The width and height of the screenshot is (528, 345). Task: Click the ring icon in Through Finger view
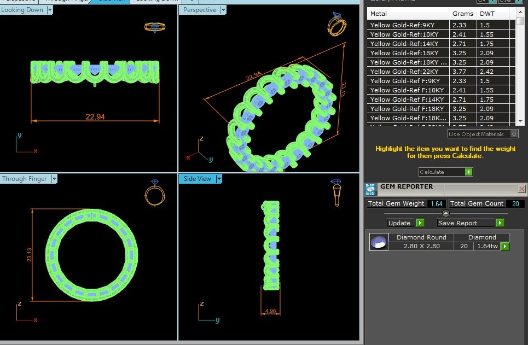click(155, 192)
